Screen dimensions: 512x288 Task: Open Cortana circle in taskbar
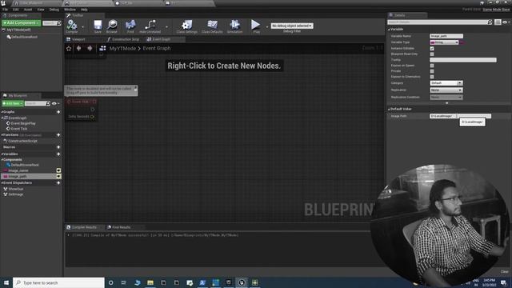(110, 282)
